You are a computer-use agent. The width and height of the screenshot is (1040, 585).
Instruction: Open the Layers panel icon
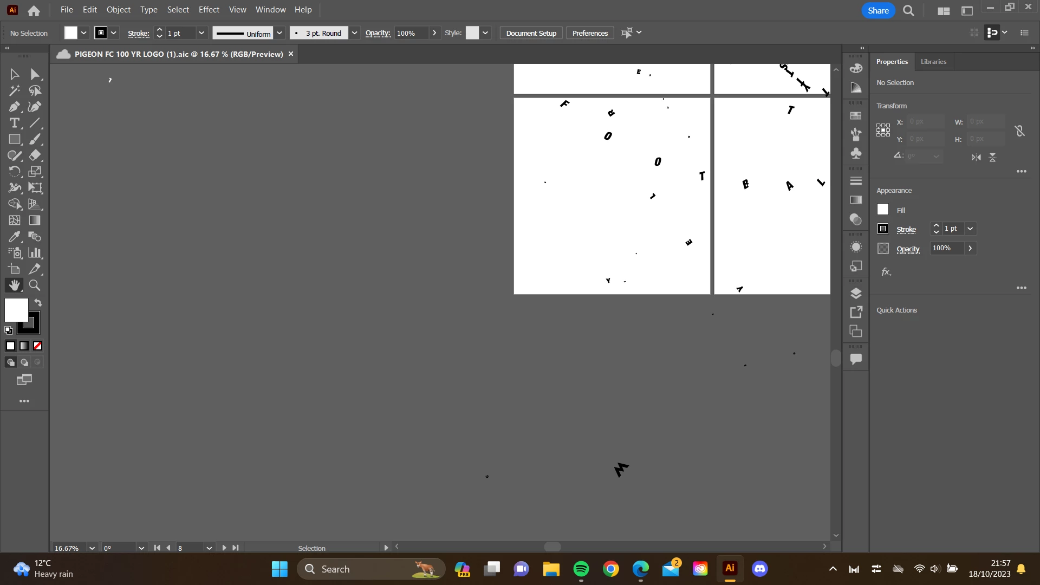tap(856, 294)
